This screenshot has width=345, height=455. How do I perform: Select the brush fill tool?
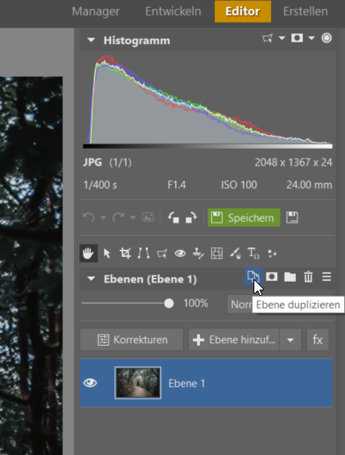pyautogui.click(x=235, y=253)
